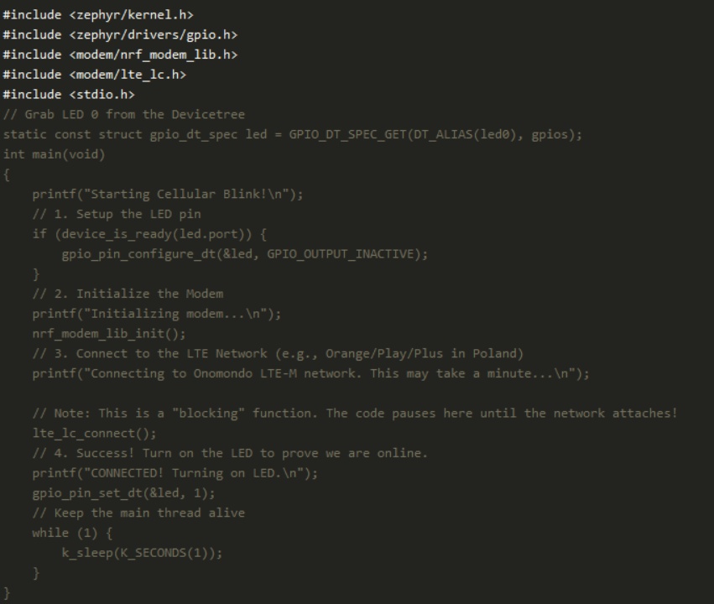Click the "Grab LED 0 from the Devicetree" comment
This screenshot has width=714, height=604.
click(112, 115)
